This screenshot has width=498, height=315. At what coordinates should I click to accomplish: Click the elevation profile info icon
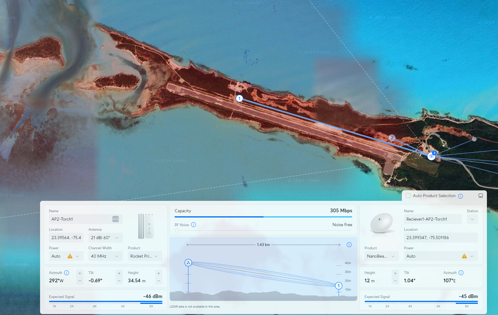pos(349,245)
